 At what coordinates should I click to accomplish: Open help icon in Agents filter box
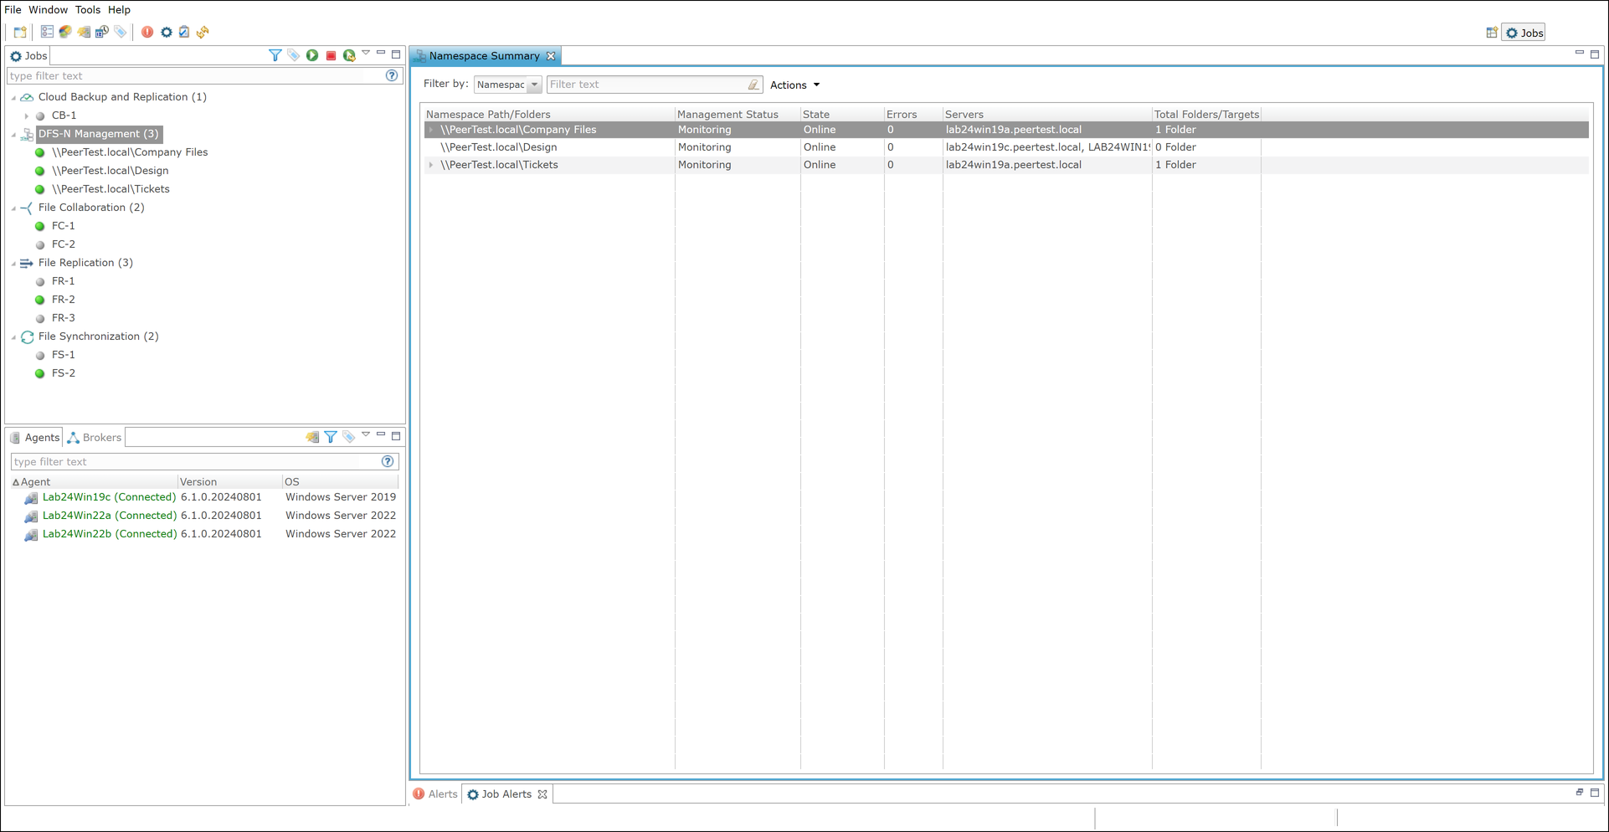[388, 461]
